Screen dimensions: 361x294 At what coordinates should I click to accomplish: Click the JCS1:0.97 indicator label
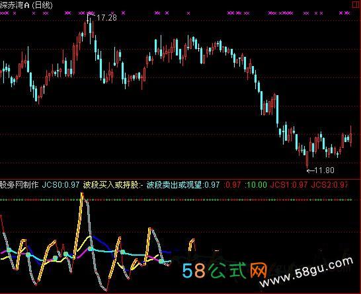tap(289, 185)
